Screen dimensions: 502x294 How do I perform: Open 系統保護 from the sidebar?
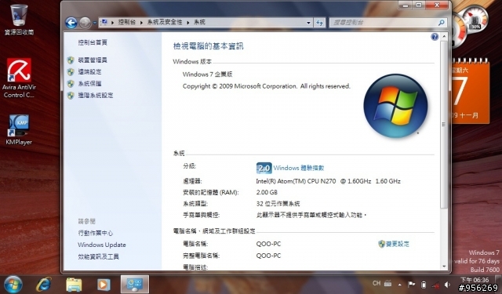[x=90, y=84]
